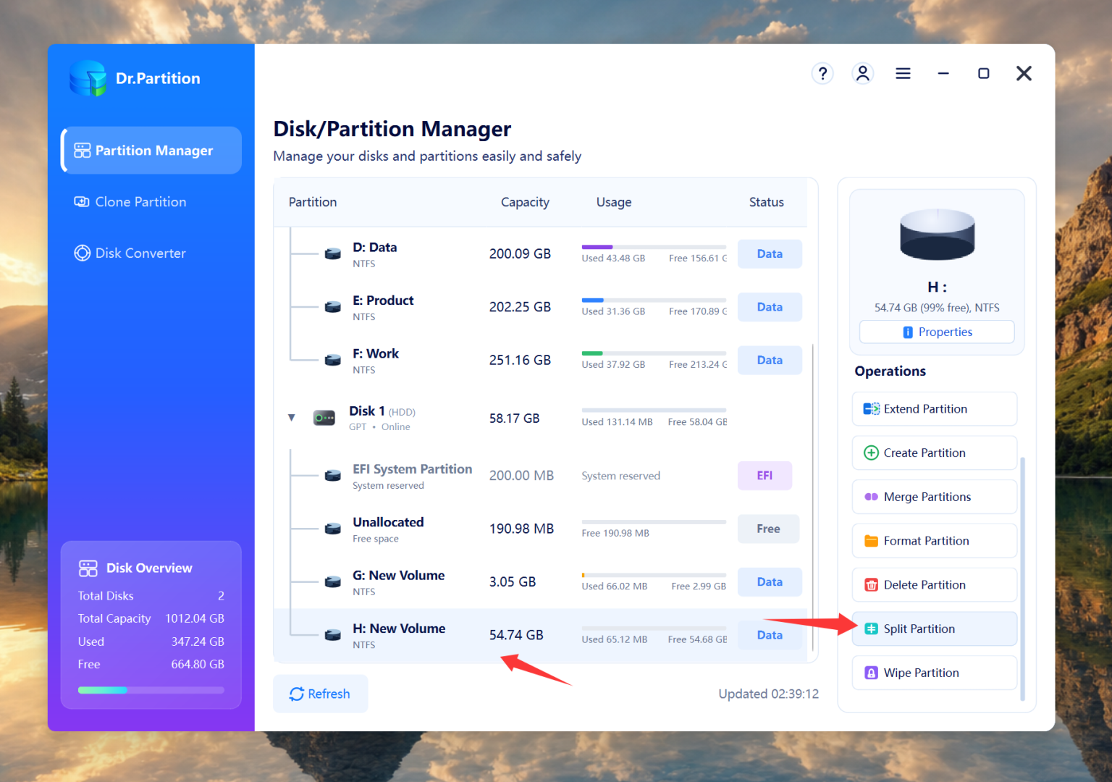
Task: Choose Delete Partition operation
Action: [x=935, y=585]
